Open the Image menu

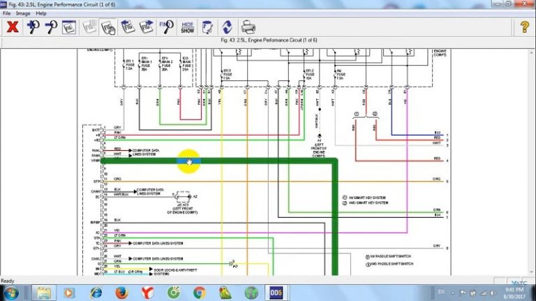[x=23, y=13]
